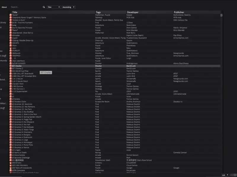Screen dimensions: 237x177
Task: Select the "10 Seconds Challenge" title
Action: [21, 158]
